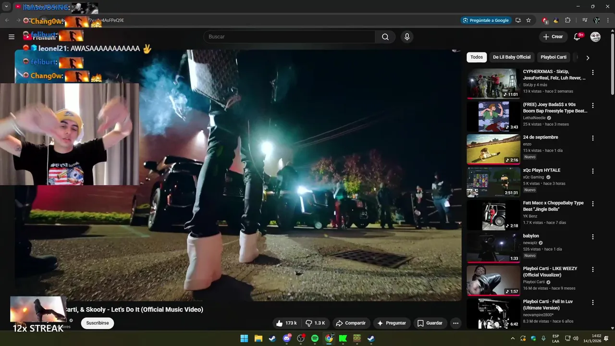Screen dimensions: 615x346
Task: Open File Explorer from taskbar
Action: (x=258, y=338)
